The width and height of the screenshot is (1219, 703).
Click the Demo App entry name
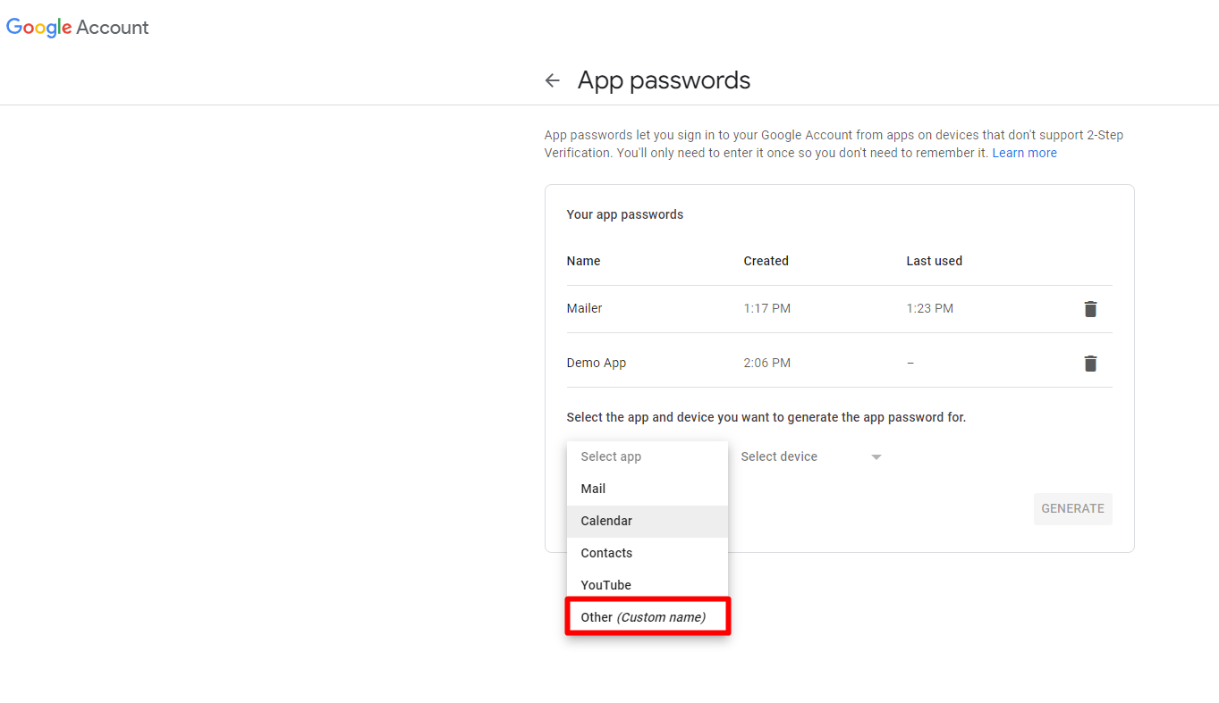[x=596, y=363]
